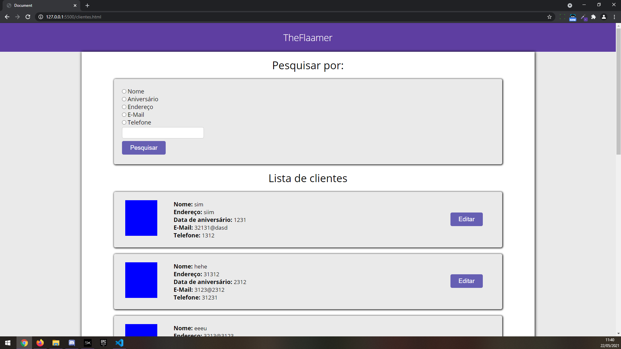Click the page vertical scrollbar thumb
The image size is (621, 349).
coord(618,92)
